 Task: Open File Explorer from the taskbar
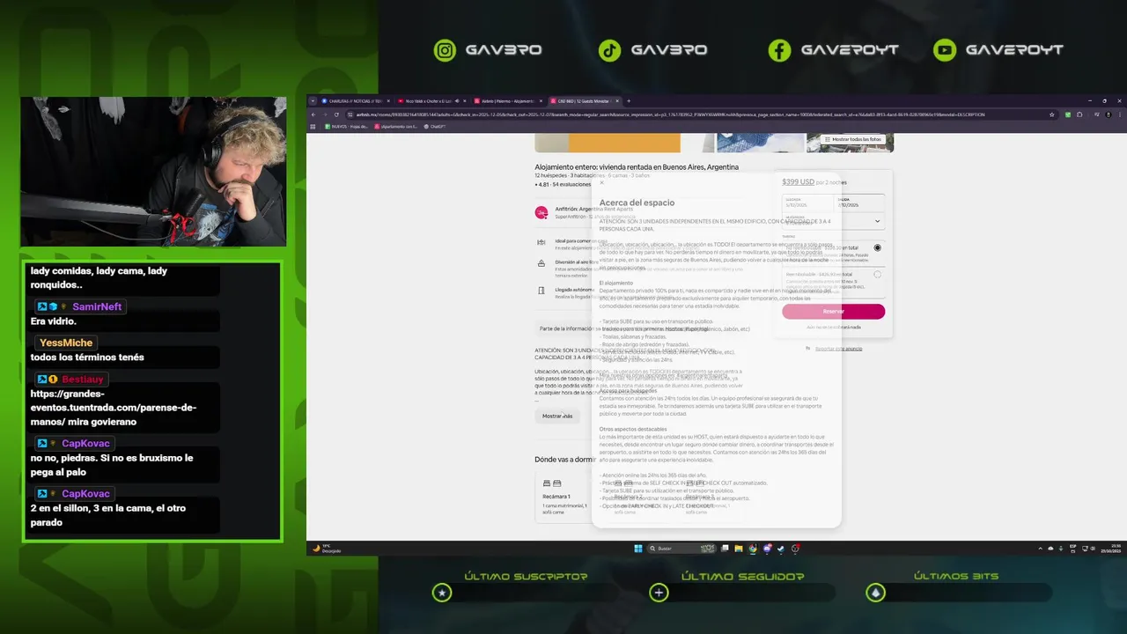739,549
